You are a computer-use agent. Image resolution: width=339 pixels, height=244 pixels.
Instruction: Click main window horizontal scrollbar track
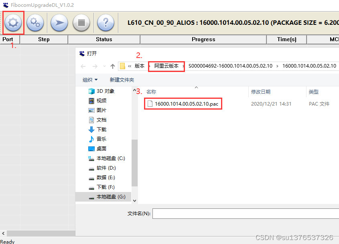coord(41,233)
